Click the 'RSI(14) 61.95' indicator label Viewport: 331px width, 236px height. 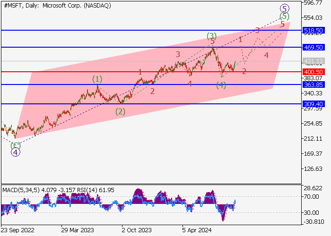(96, 190)
